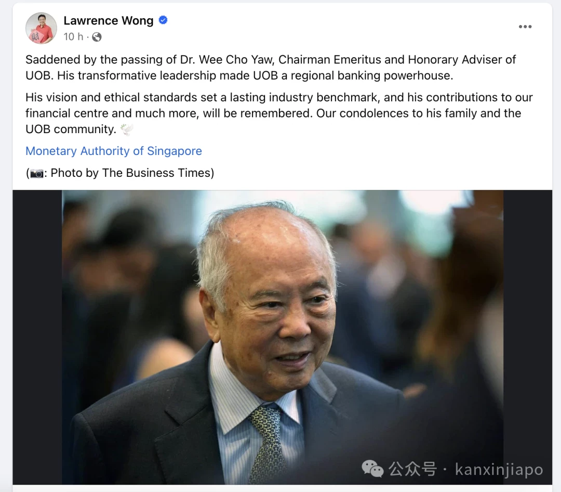Click the 'kanxinjiapo' watermark text

(499, 469)
